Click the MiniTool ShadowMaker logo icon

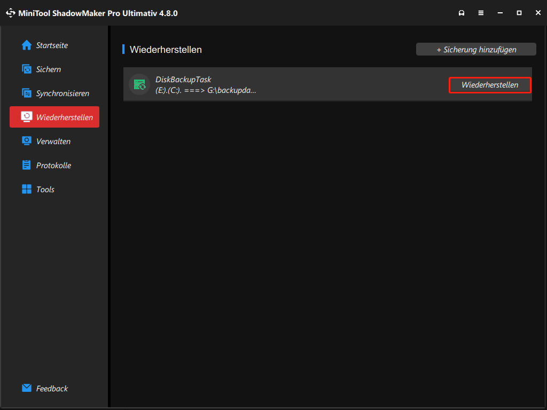pyautogui.click(x=11, y=13)
